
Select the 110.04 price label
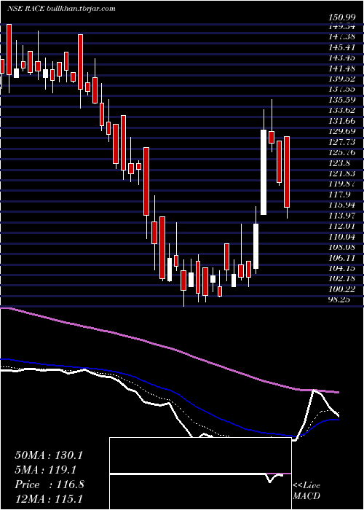pyautogui.click(x=344, y=237)
